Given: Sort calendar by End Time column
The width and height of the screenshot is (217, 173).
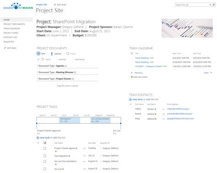Looking at the screenshot, I should point(197,54).
